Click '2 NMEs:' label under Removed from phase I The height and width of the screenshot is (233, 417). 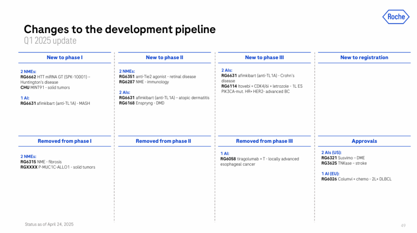[x=28, y=156]
